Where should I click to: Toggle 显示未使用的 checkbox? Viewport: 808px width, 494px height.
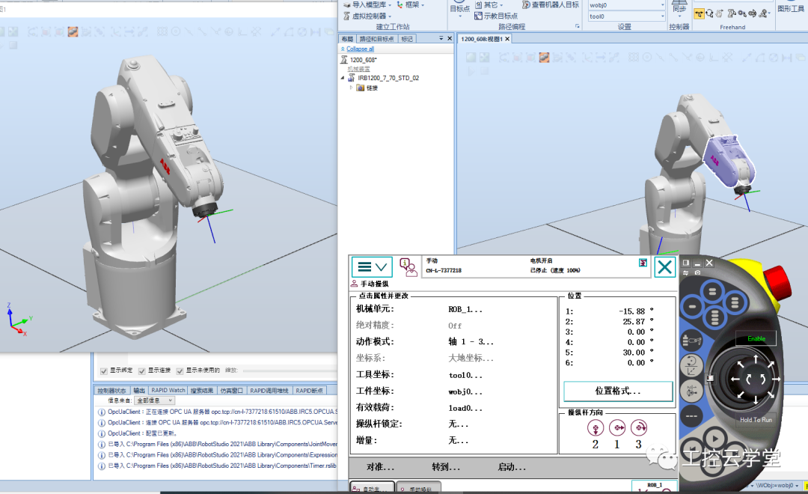180,370
